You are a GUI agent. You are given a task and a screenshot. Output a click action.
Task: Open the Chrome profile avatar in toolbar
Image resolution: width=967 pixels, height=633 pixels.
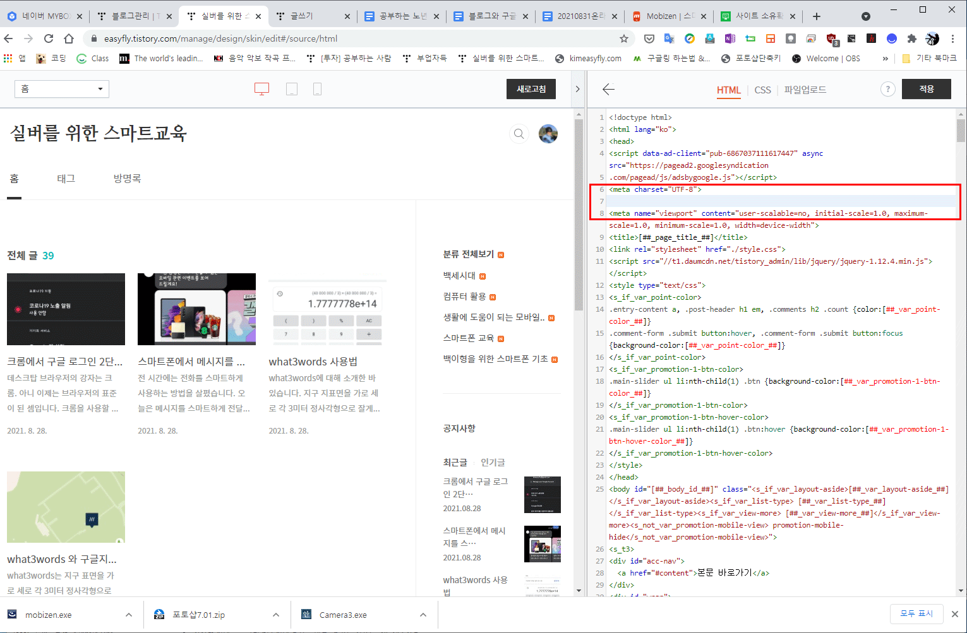932,38
